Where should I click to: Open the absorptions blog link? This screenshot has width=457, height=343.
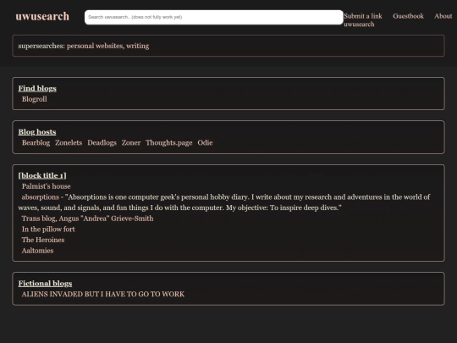41,197
